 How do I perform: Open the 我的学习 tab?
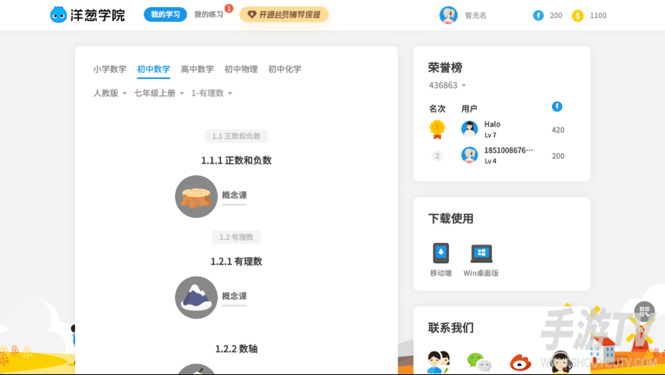click(165, 14)
